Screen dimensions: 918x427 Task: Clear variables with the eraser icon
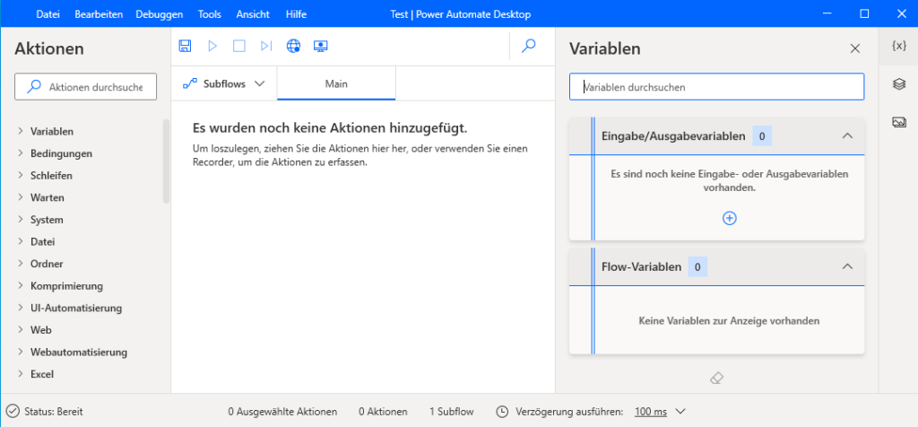coord(716,379)
